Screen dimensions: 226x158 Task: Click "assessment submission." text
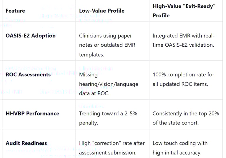click(x=107, y=153)
